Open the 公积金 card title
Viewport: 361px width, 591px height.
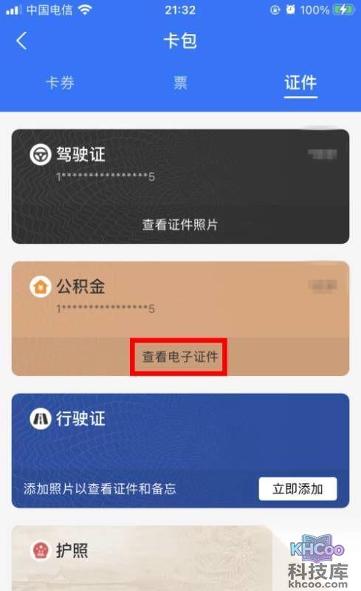tap(80, 287)
